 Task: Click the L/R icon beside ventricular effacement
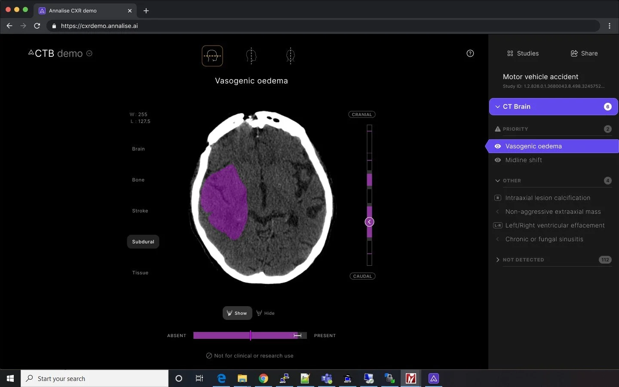(x=497, y=225)
